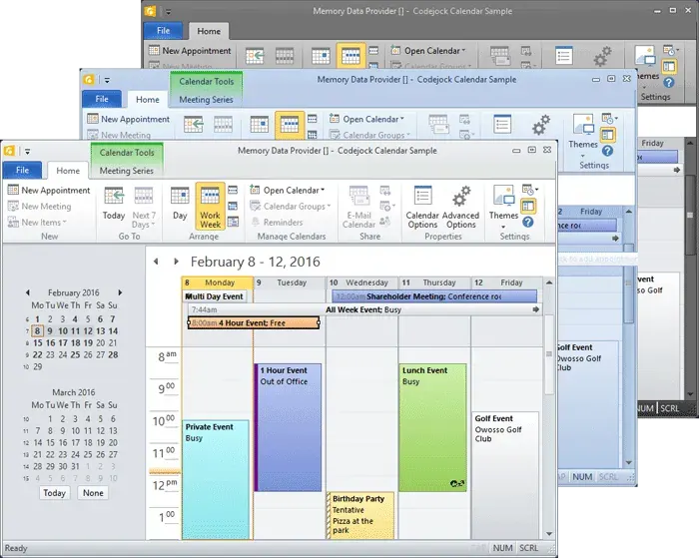
Task: Click the gears icon in dark back window
Action: point(602,57)
